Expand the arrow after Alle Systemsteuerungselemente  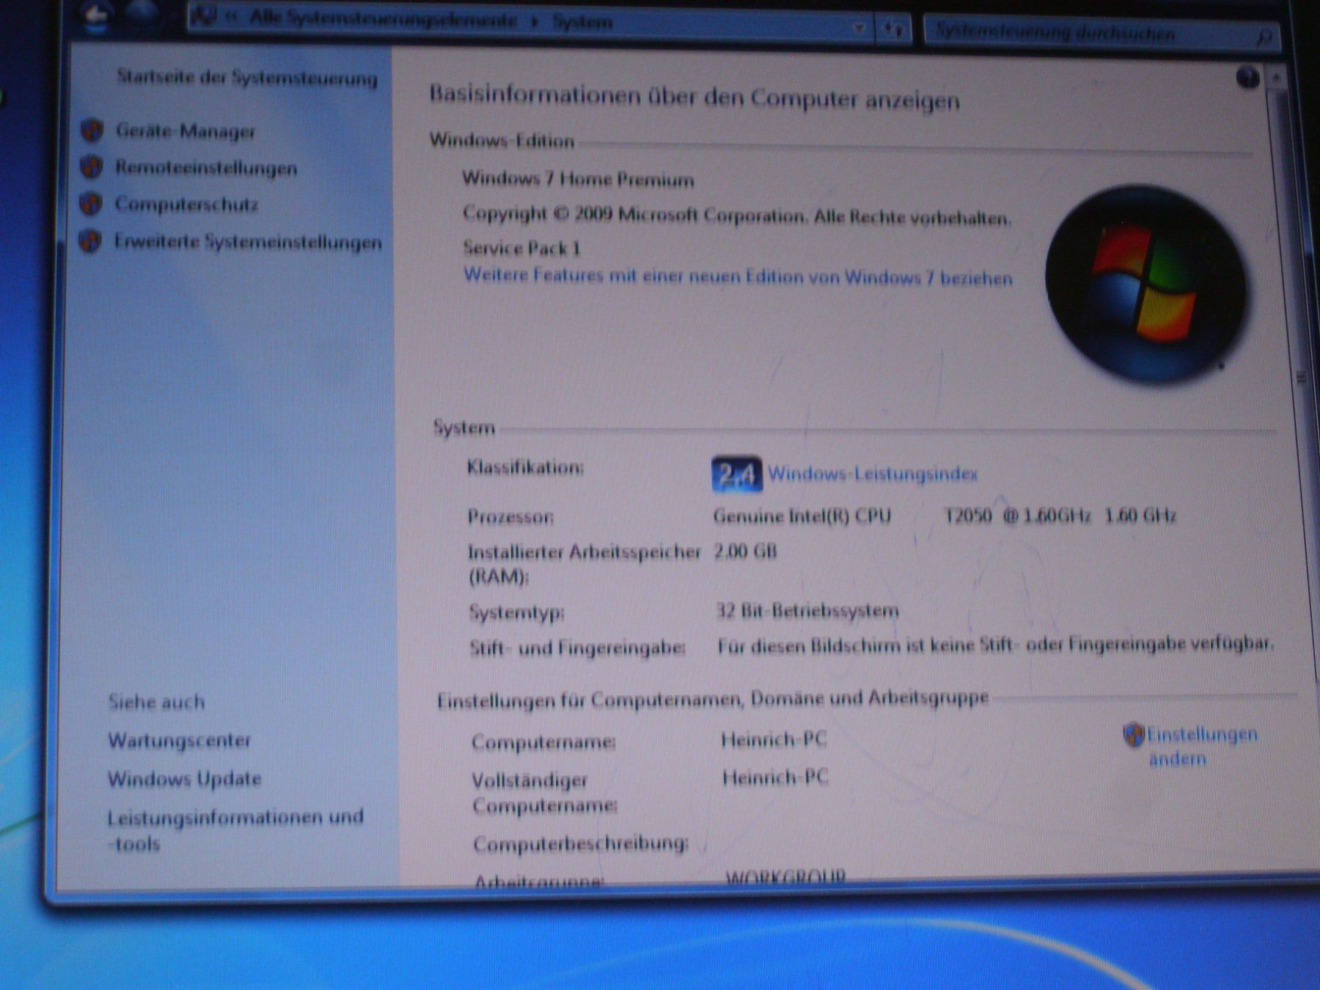click(x=535, y=21)
